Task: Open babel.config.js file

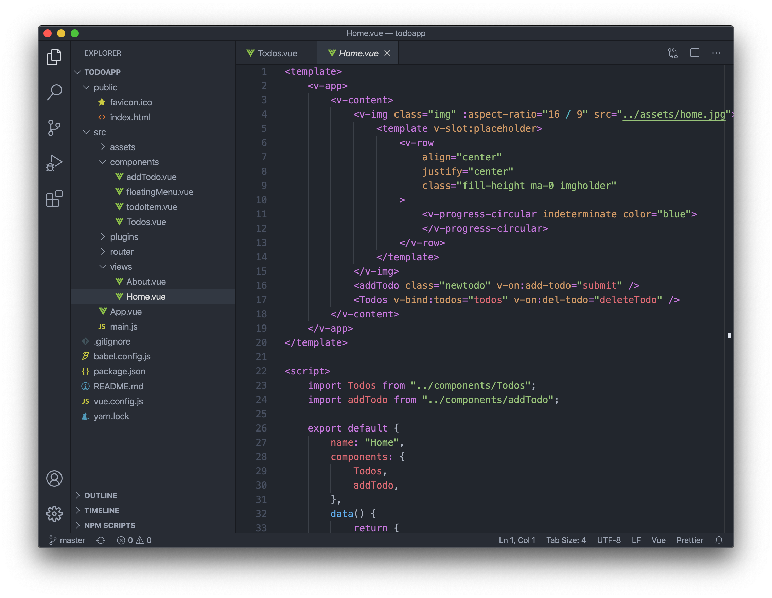Action: [153, 356]
